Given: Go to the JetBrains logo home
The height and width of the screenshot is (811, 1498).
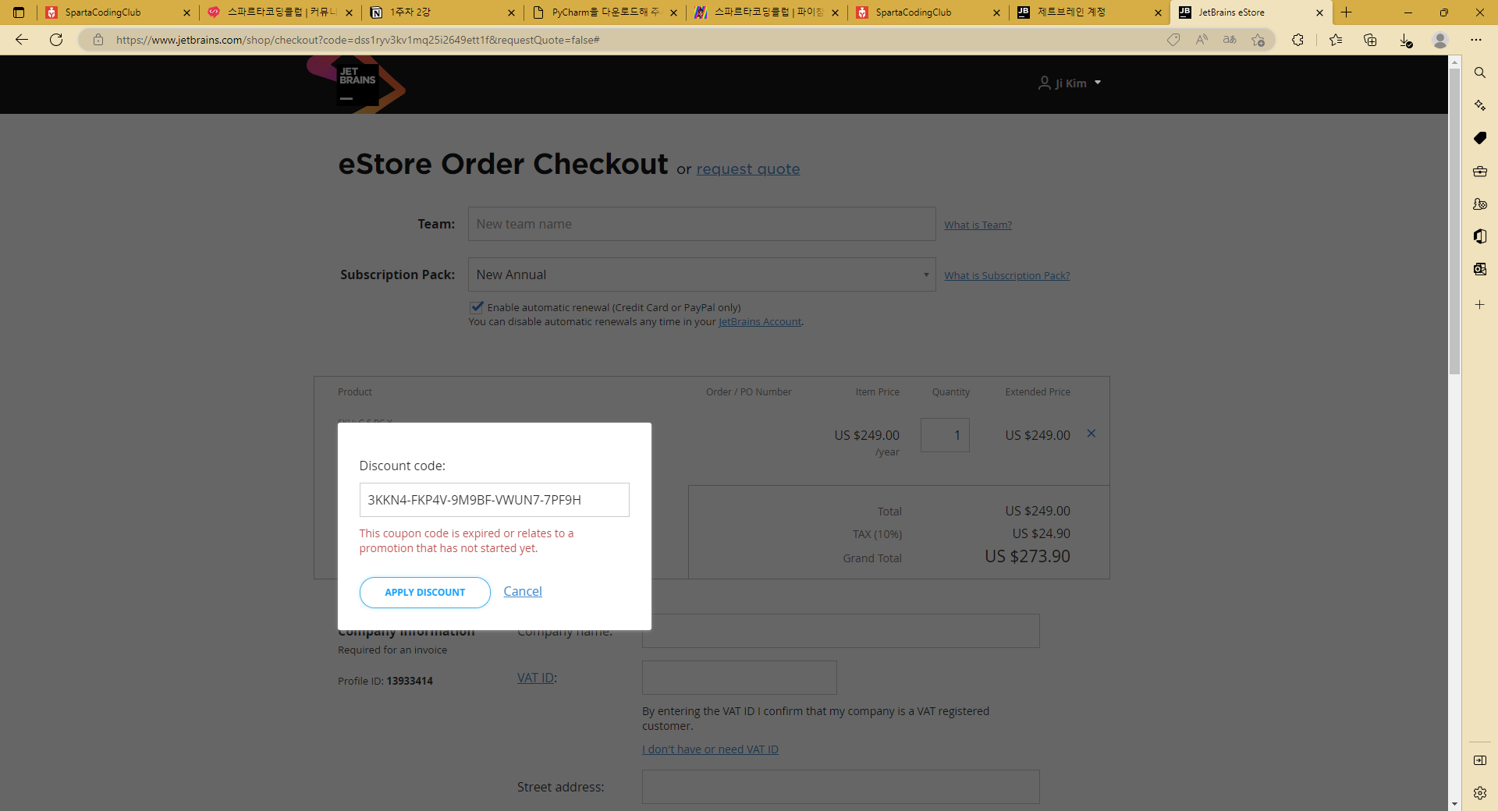Looking at the screenshot, I should (356, 84).
